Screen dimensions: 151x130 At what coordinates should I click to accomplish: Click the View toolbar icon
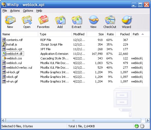[93, 20]
